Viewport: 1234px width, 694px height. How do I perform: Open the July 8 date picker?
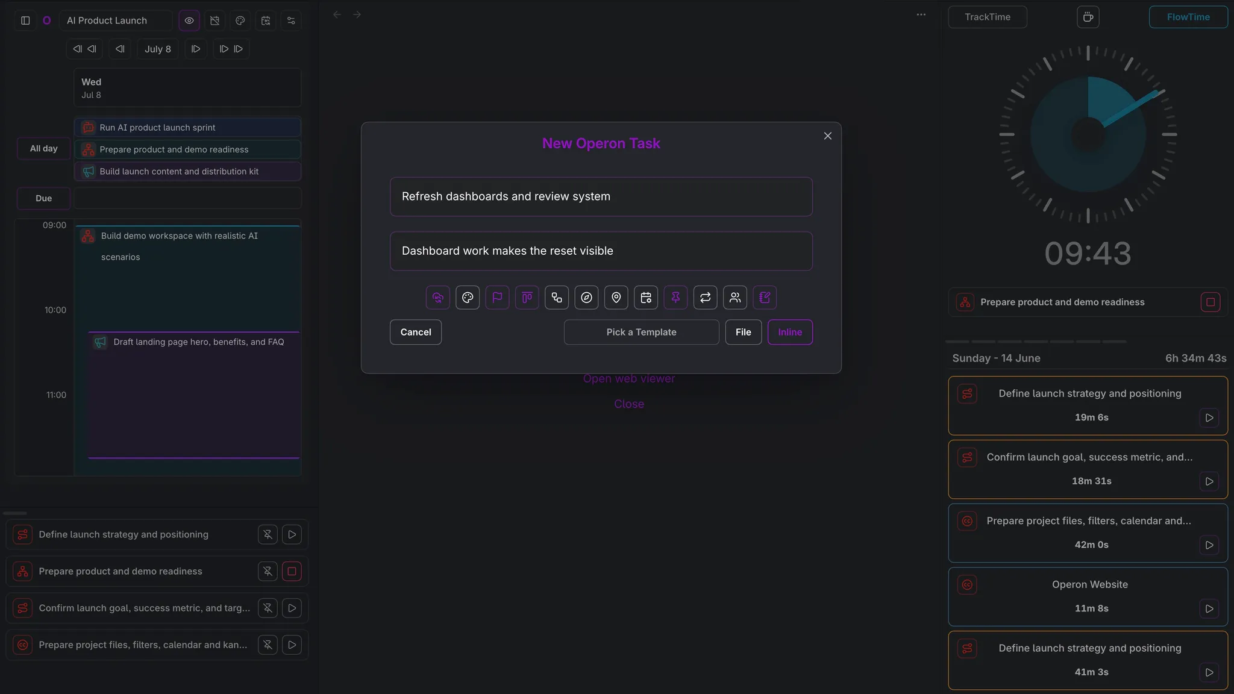coord(158,49)
